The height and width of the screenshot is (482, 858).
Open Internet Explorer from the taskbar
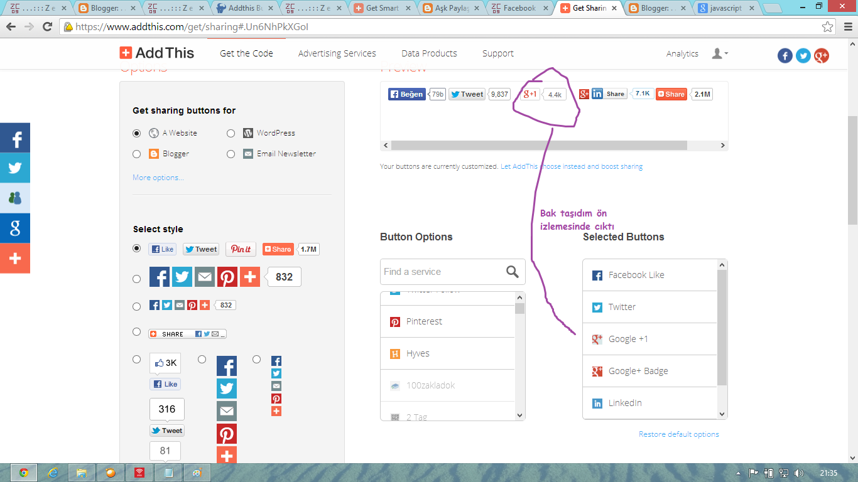pyautogui.click(x=53, y=473)
